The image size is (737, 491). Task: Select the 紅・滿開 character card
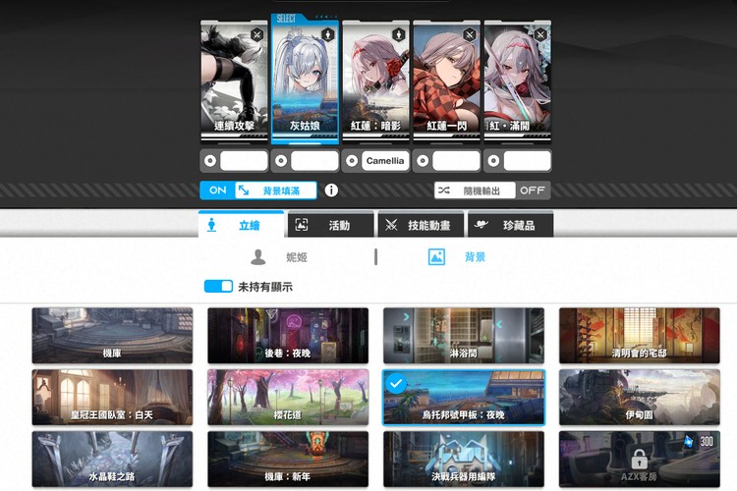pos(518,81)
